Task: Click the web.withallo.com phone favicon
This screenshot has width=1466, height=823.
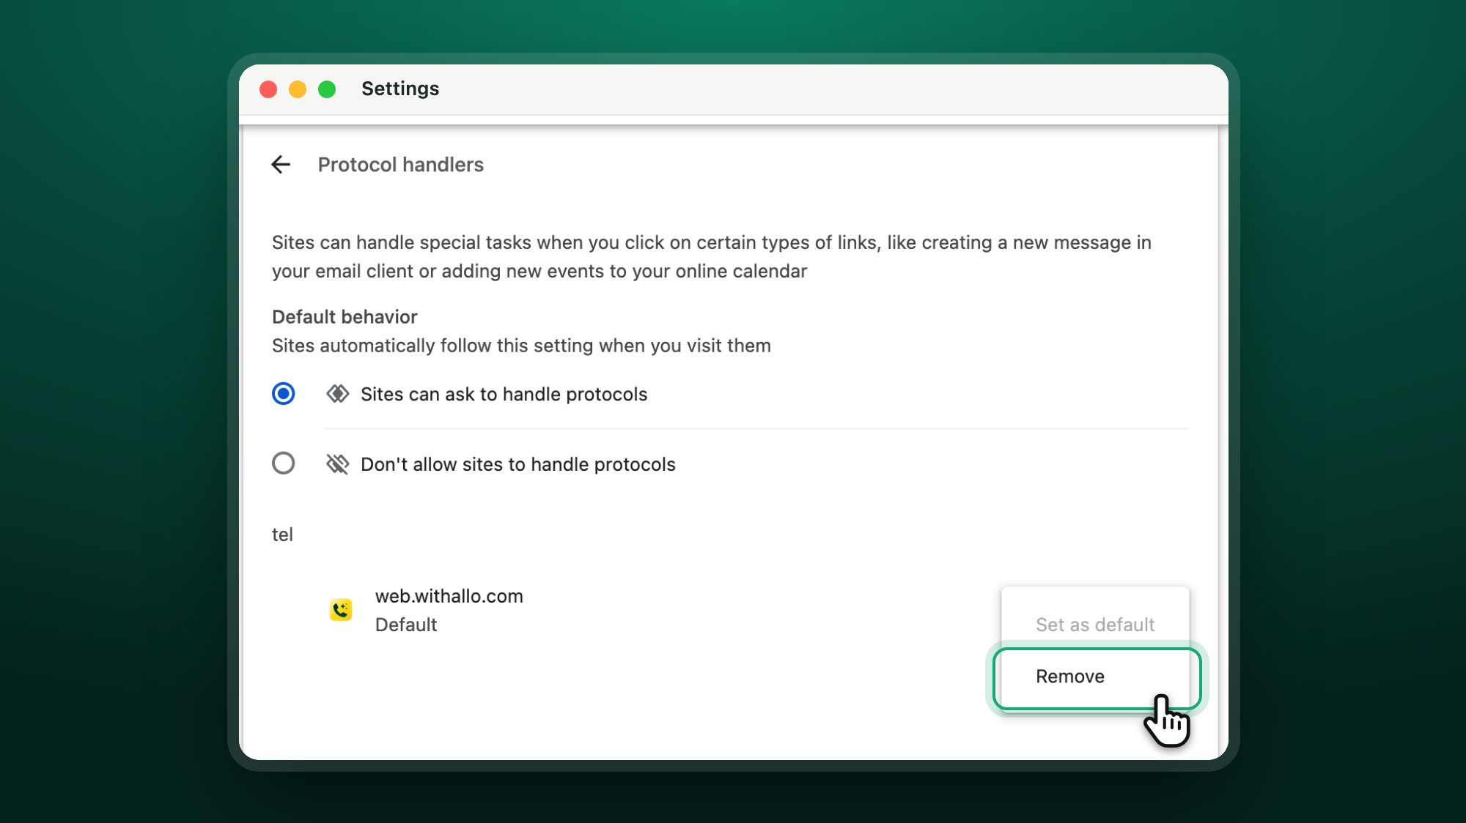Action: tap(341, 610)
